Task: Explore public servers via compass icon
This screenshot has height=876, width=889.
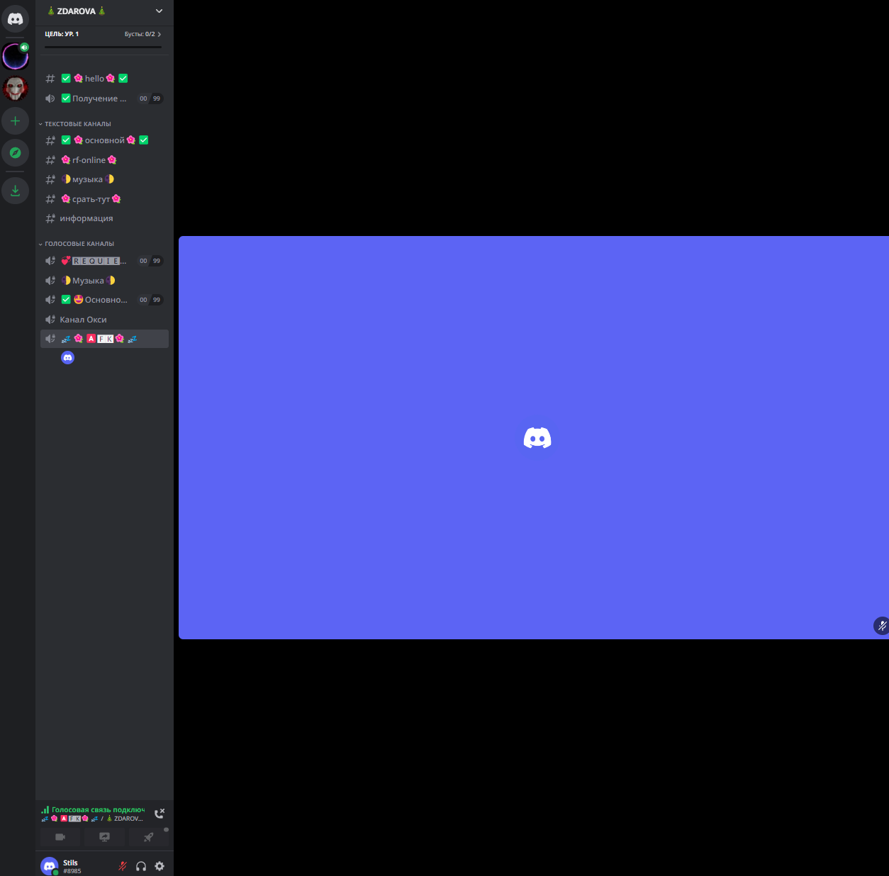Action: coord(15,152)
